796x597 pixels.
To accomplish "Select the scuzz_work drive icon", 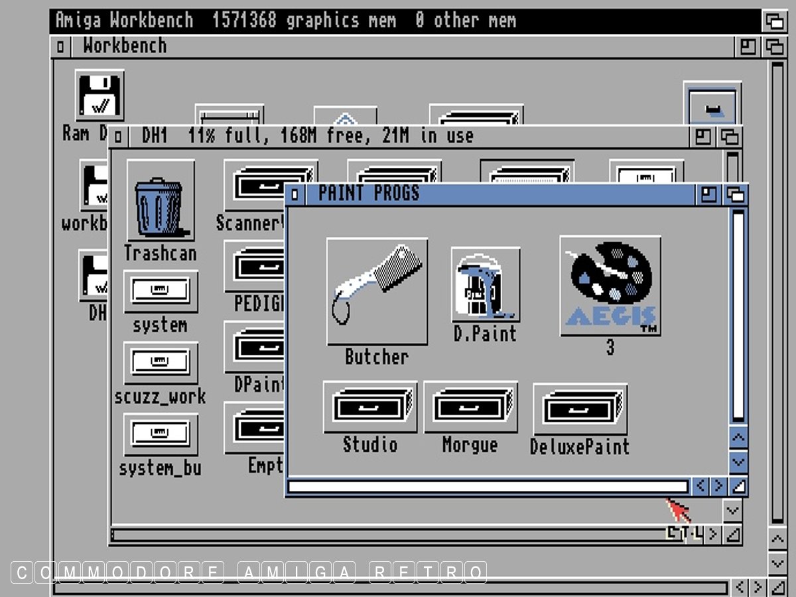I will (161, 362).
